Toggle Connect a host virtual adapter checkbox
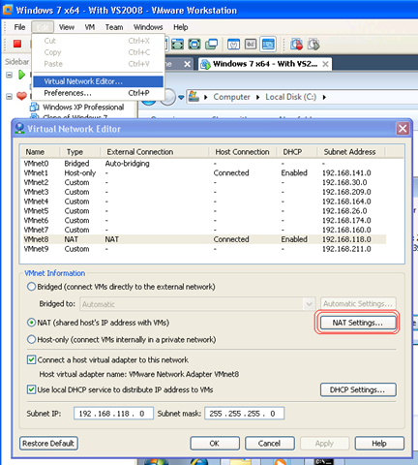This screenshot has width=418, height=465. coord(31,359)
